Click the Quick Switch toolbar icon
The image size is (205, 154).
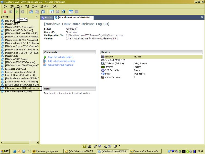57,12
